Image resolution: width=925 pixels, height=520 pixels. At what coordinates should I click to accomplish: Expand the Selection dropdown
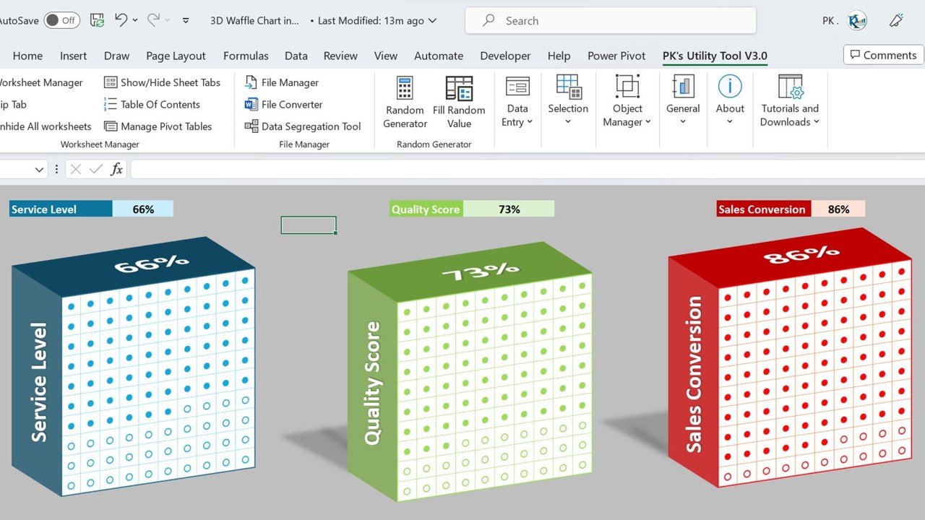[x=568, y=101]
